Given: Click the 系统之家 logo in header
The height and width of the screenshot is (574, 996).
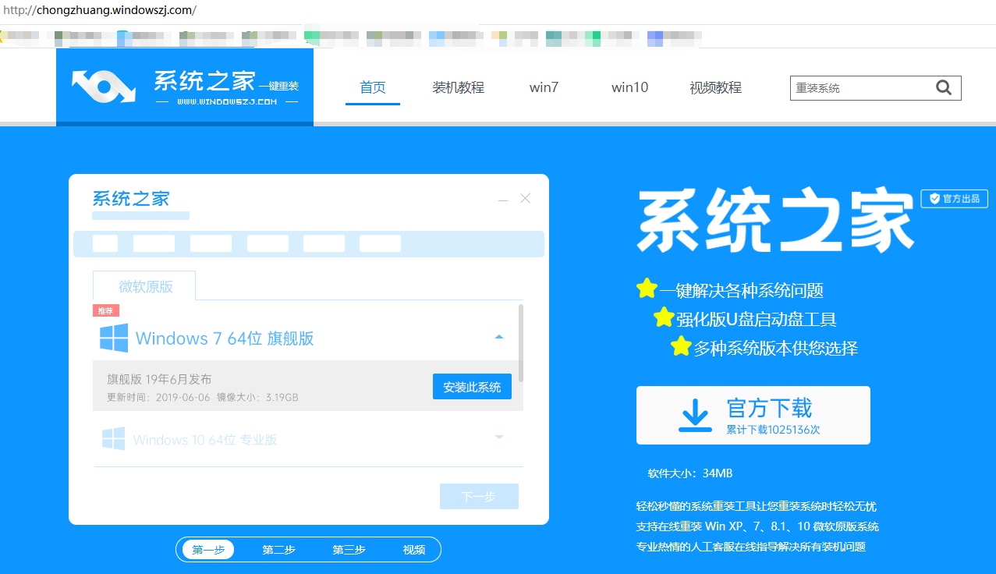Looking at the screenshot, I should point(185,88).
